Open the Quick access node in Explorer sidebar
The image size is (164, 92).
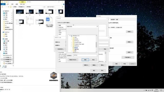(x=6, y=11)
